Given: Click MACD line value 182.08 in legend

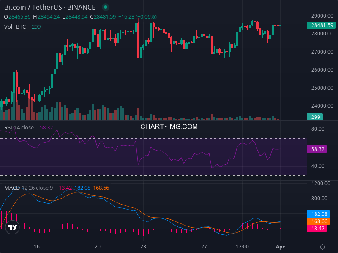Looking at the screenshot, I should click(x=82, y=188).
